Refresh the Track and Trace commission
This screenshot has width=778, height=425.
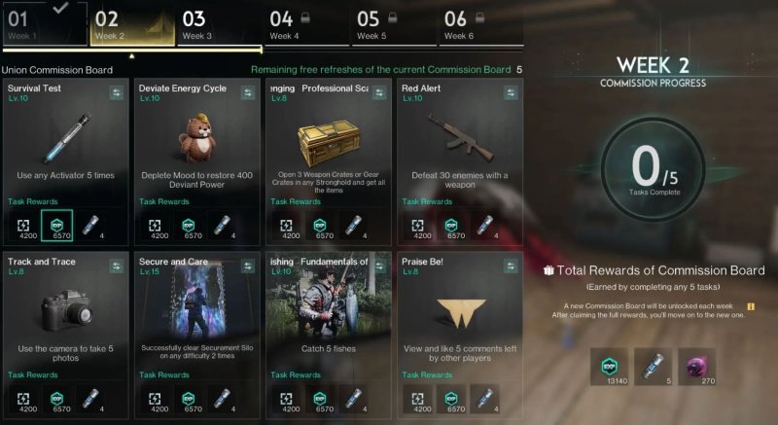coord(116,266)
